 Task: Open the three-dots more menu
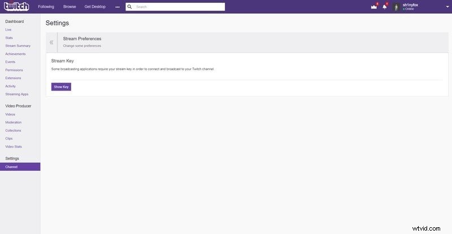(x=118, y=7)
